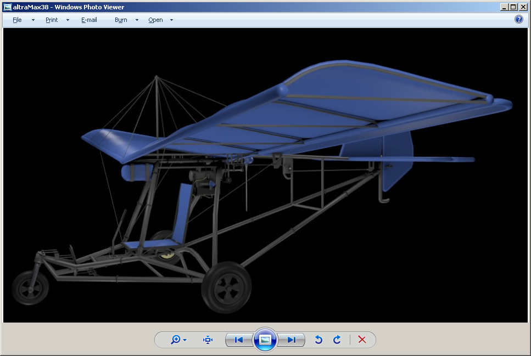
Task: Open the Help question mark icon
Action: point(519,19)
